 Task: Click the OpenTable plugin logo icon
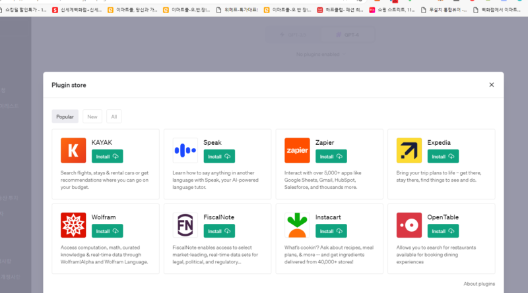[x=409, y=225]
